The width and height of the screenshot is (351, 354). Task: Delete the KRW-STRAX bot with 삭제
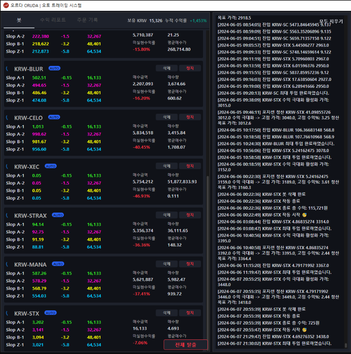pos(167,215)
